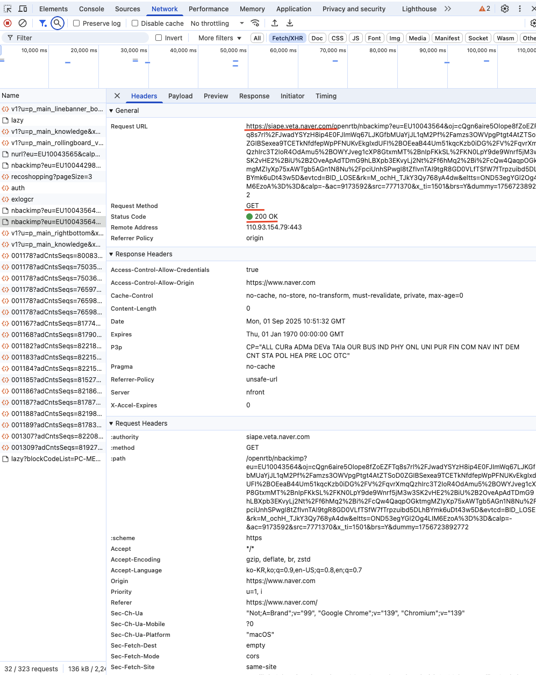Toggle the device toolbar icon
536x675 pixels.
[23, 9]
